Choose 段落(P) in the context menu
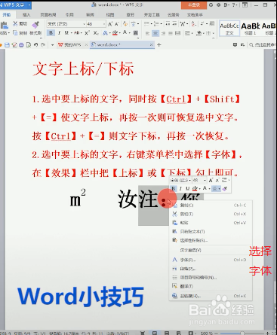 (x=210, y=269)
